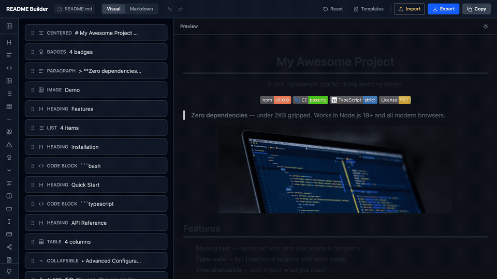The height and width of the screenshot is (279, 497).
Task: Select the Demo image block
Action: click(96, 90)
